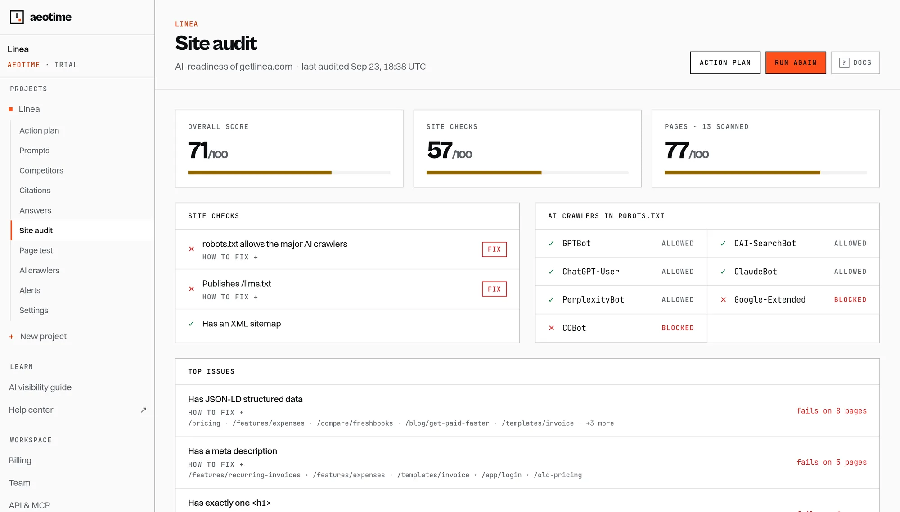Expand How to fix for meta description
This screenshot has height=512, width=900.
[x=216, y=464]
